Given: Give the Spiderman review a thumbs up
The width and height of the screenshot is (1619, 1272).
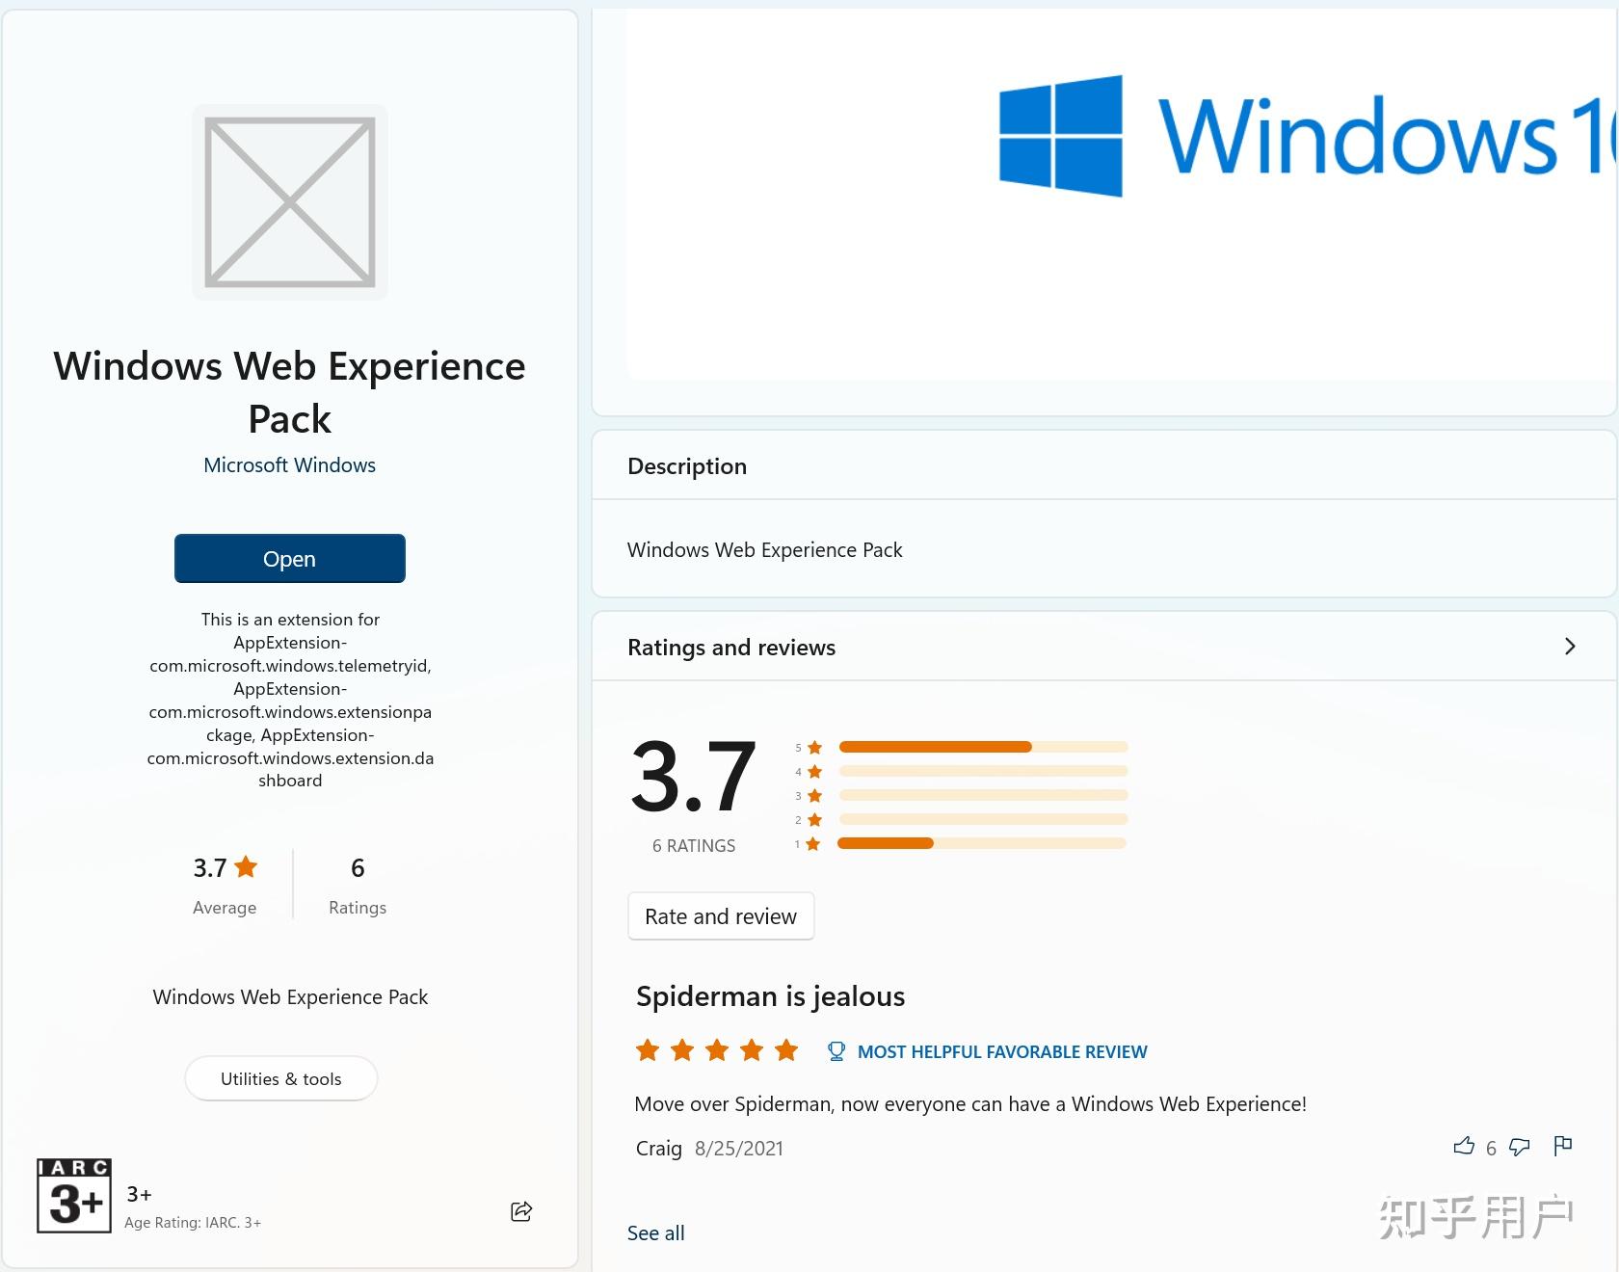Looking at the screenshot, I should tap(1463, 1147).
